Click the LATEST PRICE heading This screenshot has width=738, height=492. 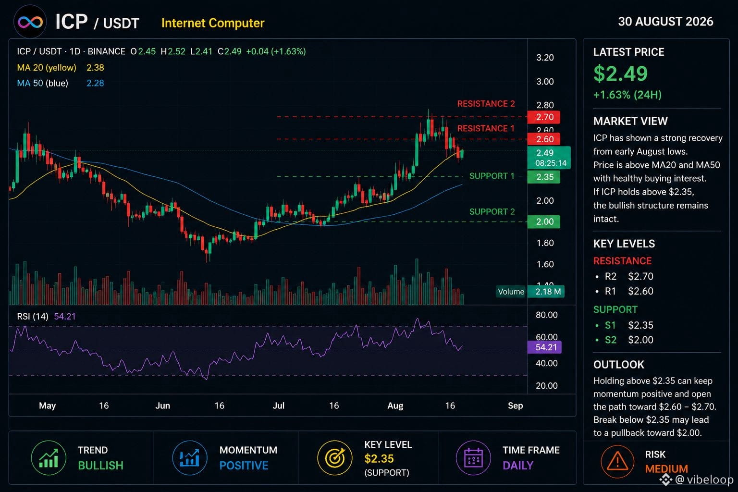[629, 52]
